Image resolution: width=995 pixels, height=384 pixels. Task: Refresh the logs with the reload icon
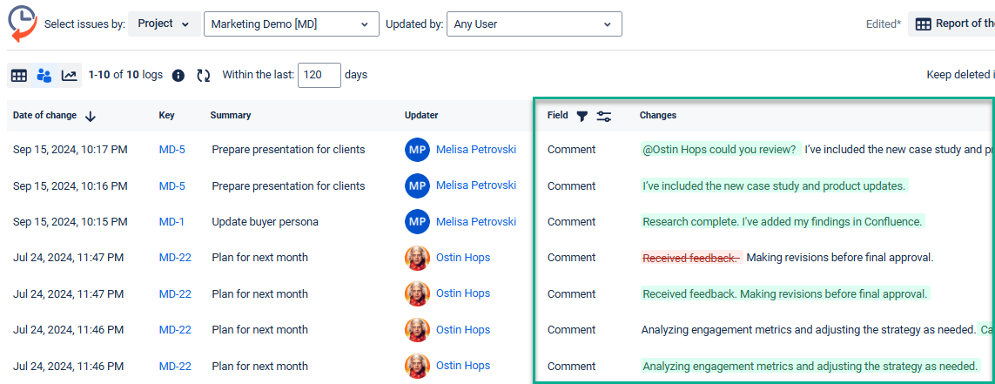click(203, 76)
